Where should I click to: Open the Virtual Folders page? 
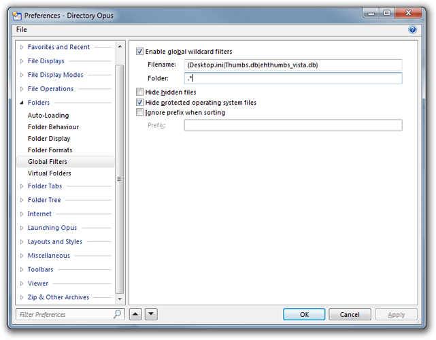(50, 173)
